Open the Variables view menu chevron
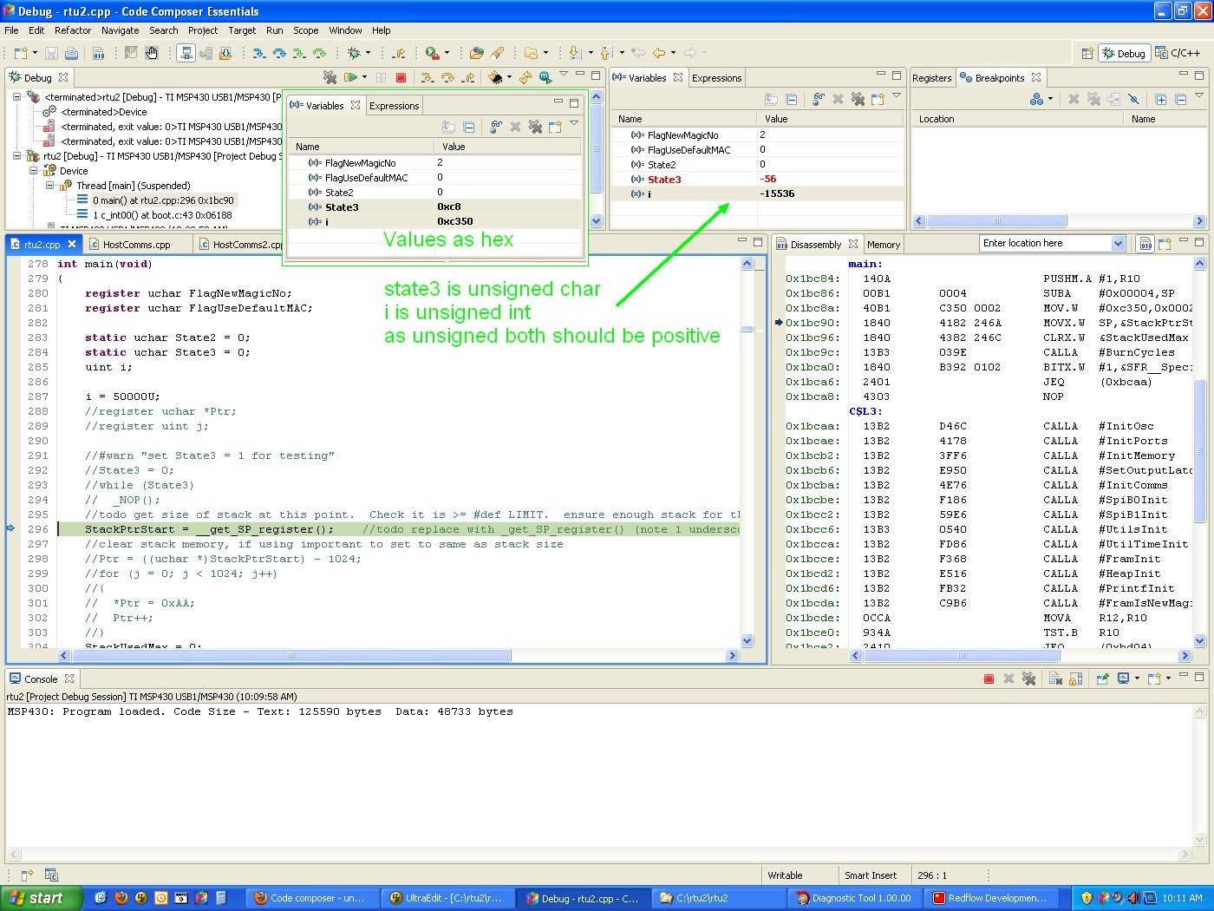 click(896, 98)
